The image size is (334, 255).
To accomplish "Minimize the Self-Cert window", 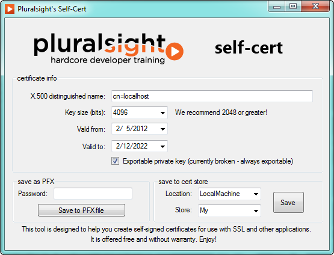I will [x=277, y=7].
